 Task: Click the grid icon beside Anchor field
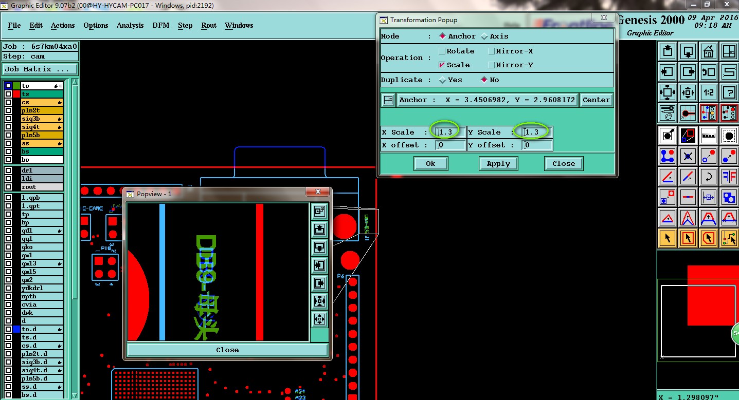pos(388,100)
